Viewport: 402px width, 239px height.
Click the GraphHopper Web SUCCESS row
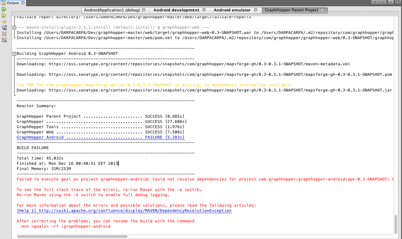(101, 132)
